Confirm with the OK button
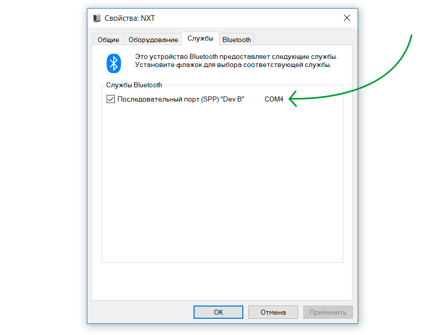Screen dimensions: 447x335 click(218, 312)
